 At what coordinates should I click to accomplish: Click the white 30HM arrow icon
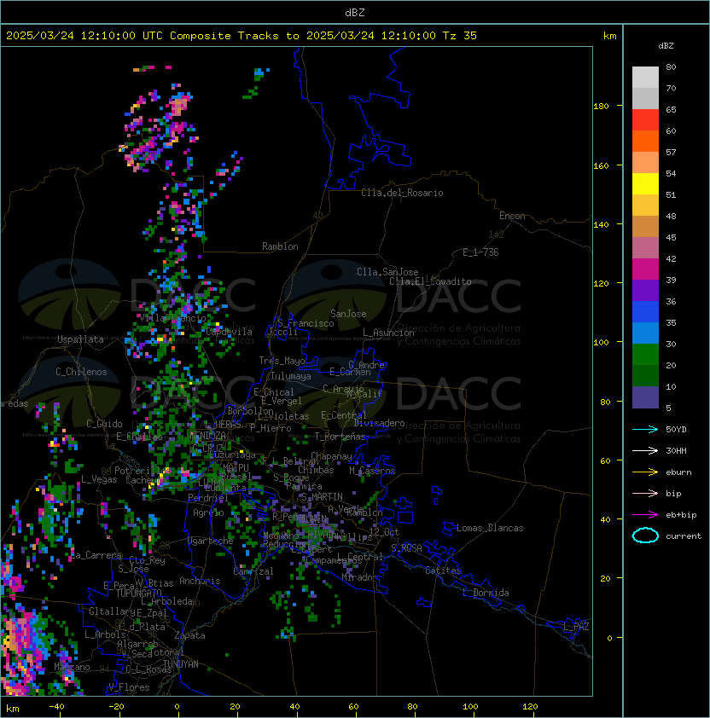tap(645, 450)
